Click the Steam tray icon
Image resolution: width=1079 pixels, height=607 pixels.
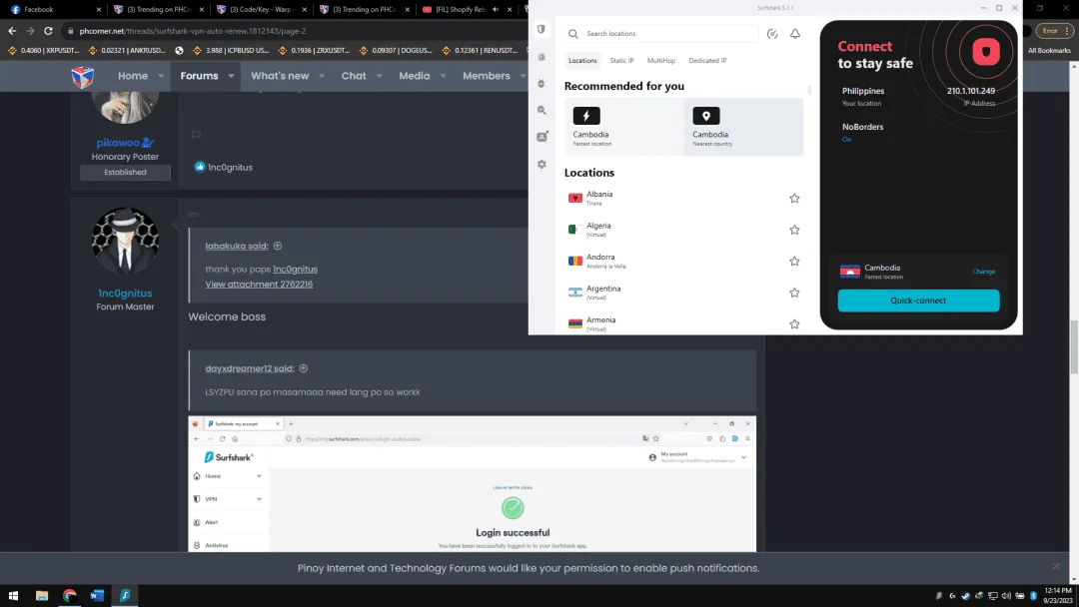pyautogui.click(x=965, y=596)
